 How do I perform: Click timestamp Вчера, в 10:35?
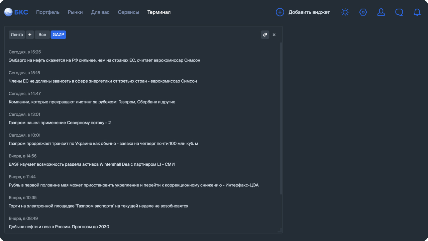pyautogui.click(x=23, y=197)
